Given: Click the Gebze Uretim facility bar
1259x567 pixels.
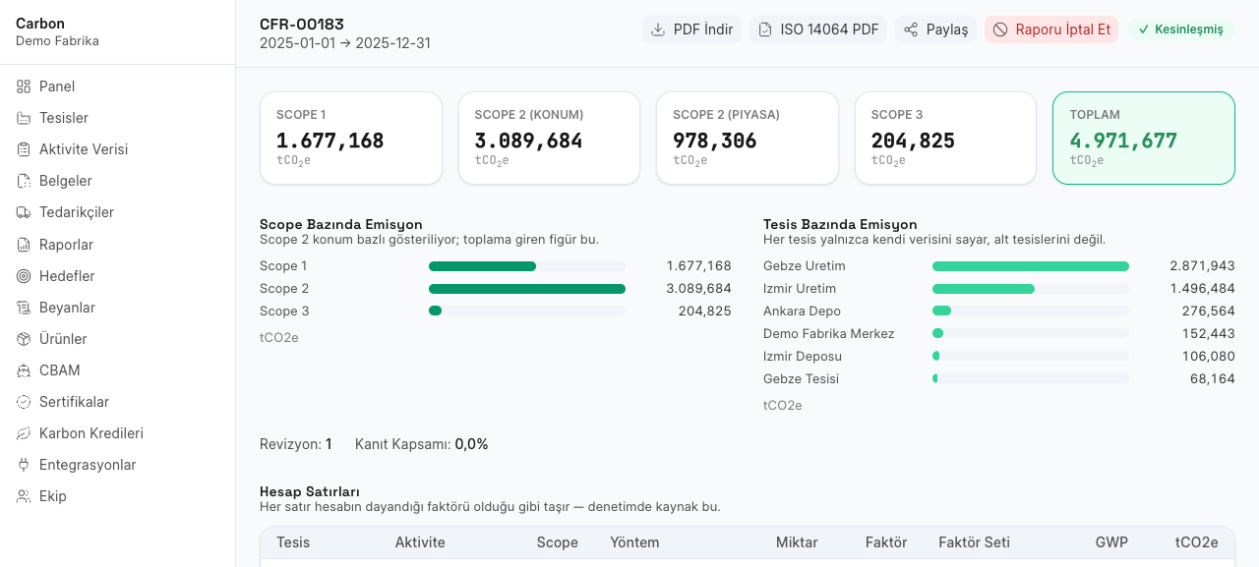Looking at the screenshot, I should tap(1031, 266).
